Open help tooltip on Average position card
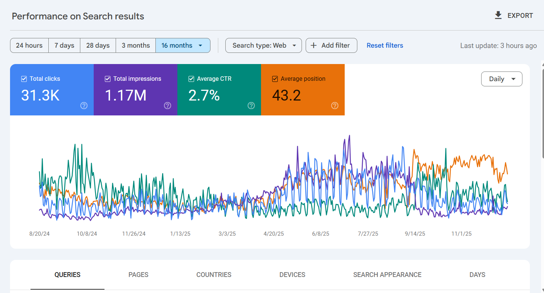The height and width of the screenshot is (293, 544). [335, 105]
